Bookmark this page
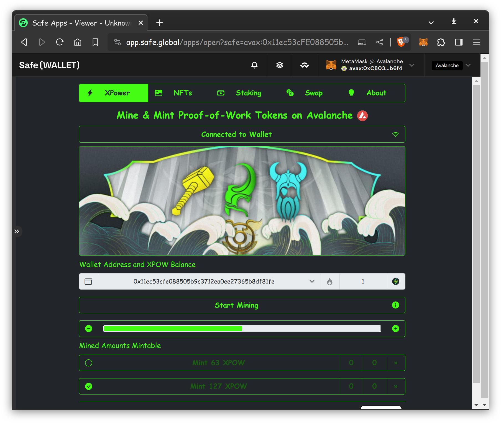Viewport: 501px width, 423px height. (95, 42)
